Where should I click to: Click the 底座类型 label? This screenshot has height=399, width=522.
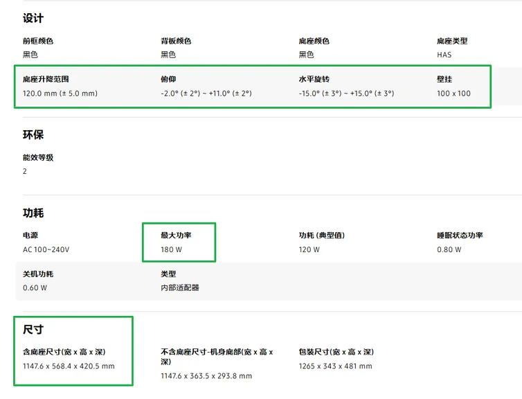[x=452, y=41]
